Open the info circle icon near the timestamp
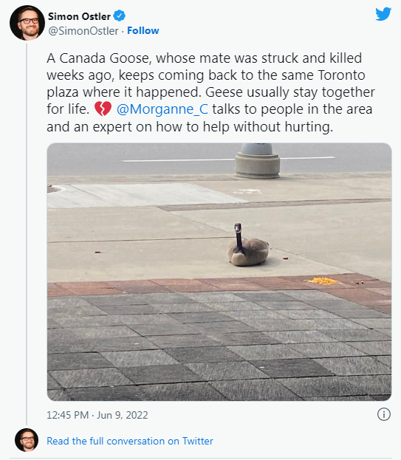Image resolution: width=401 pixels, height=460 pixels. tap(384, 414)
